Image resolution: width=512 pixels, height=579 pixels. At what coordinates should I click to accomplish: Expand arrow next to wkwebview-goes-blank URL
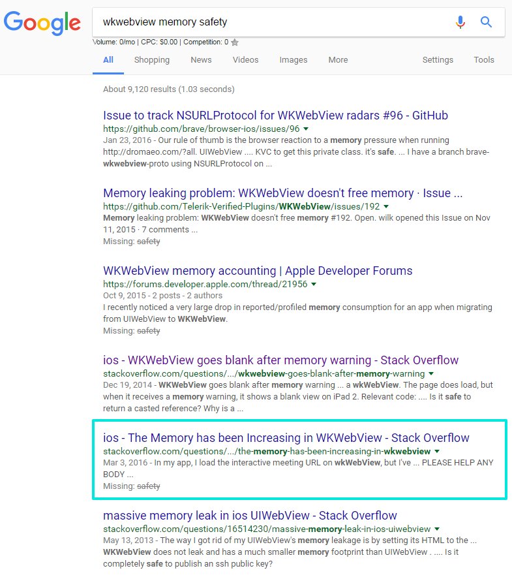pyautogui.click(x=431, y=373)
